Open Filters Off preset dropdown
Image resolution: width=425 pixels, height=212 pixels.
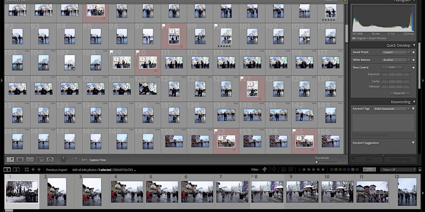[x=398, y=170]
